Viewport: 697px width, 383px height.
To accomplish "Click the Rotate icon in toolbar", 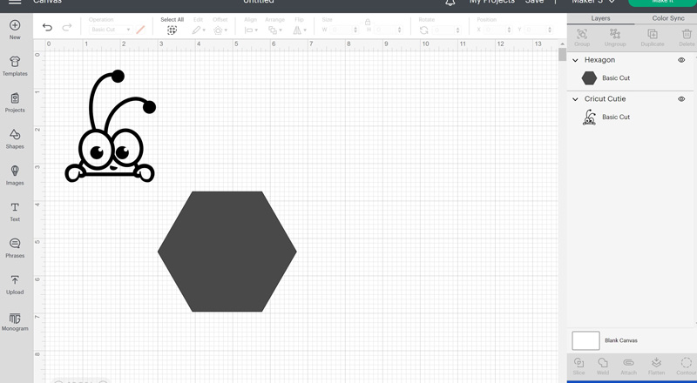I will click(423, 30).
